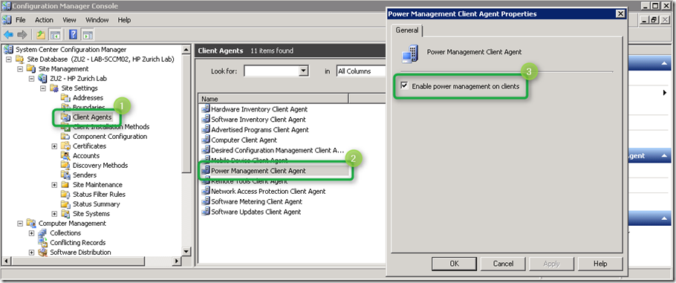Select the Conflicting Records tree item
This screenshot has height=283, width=676.
click(x=77, y=242)
